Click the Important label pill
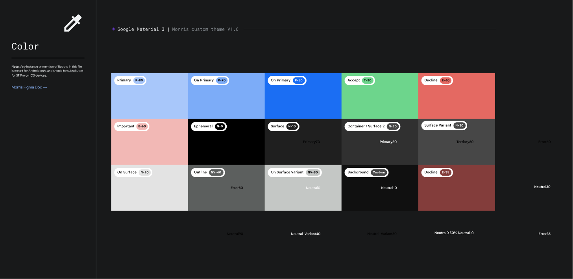The image size is (573, 279). pyautogui.click(x=132, y=127)
